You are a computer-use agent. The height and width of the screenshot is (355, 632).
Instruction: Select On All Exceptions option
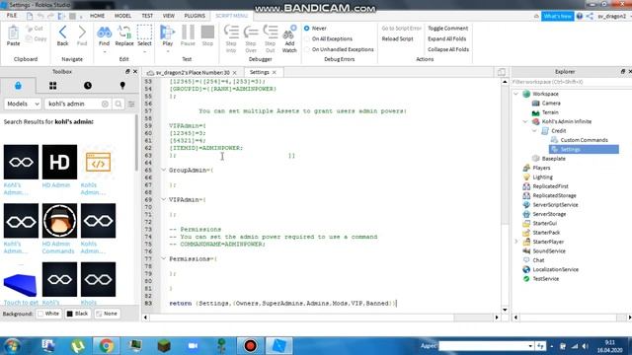[307, 38]
